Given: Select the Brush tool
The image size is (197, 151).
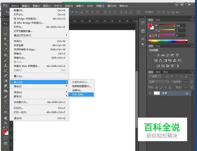Looking at the screenshot, I should coord(6,60).
